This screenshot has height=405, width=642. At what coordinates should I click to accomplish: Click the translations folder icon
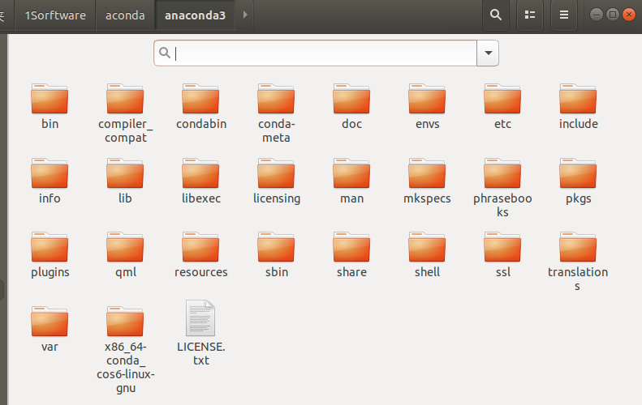(x=578, y=248)
